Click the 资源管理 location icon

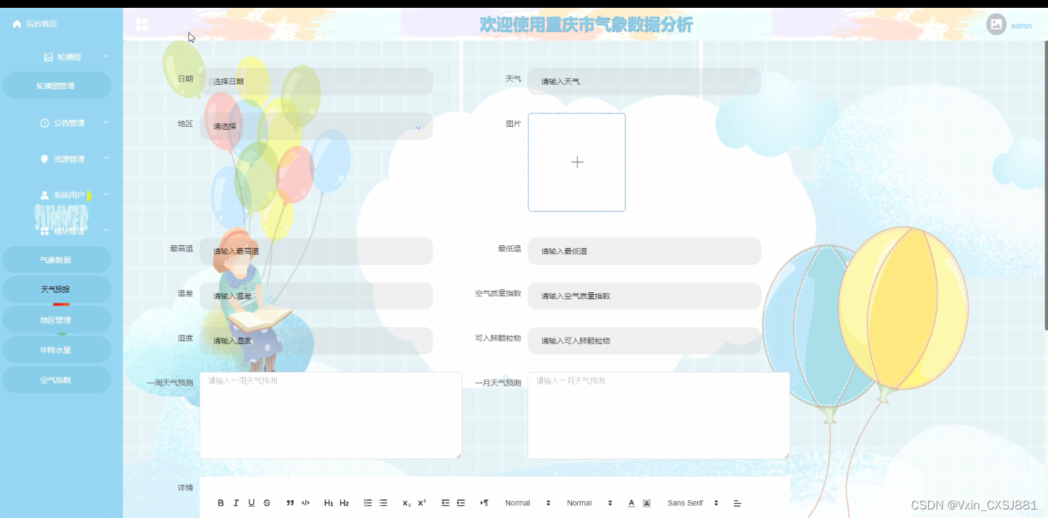tap(44, 159)
